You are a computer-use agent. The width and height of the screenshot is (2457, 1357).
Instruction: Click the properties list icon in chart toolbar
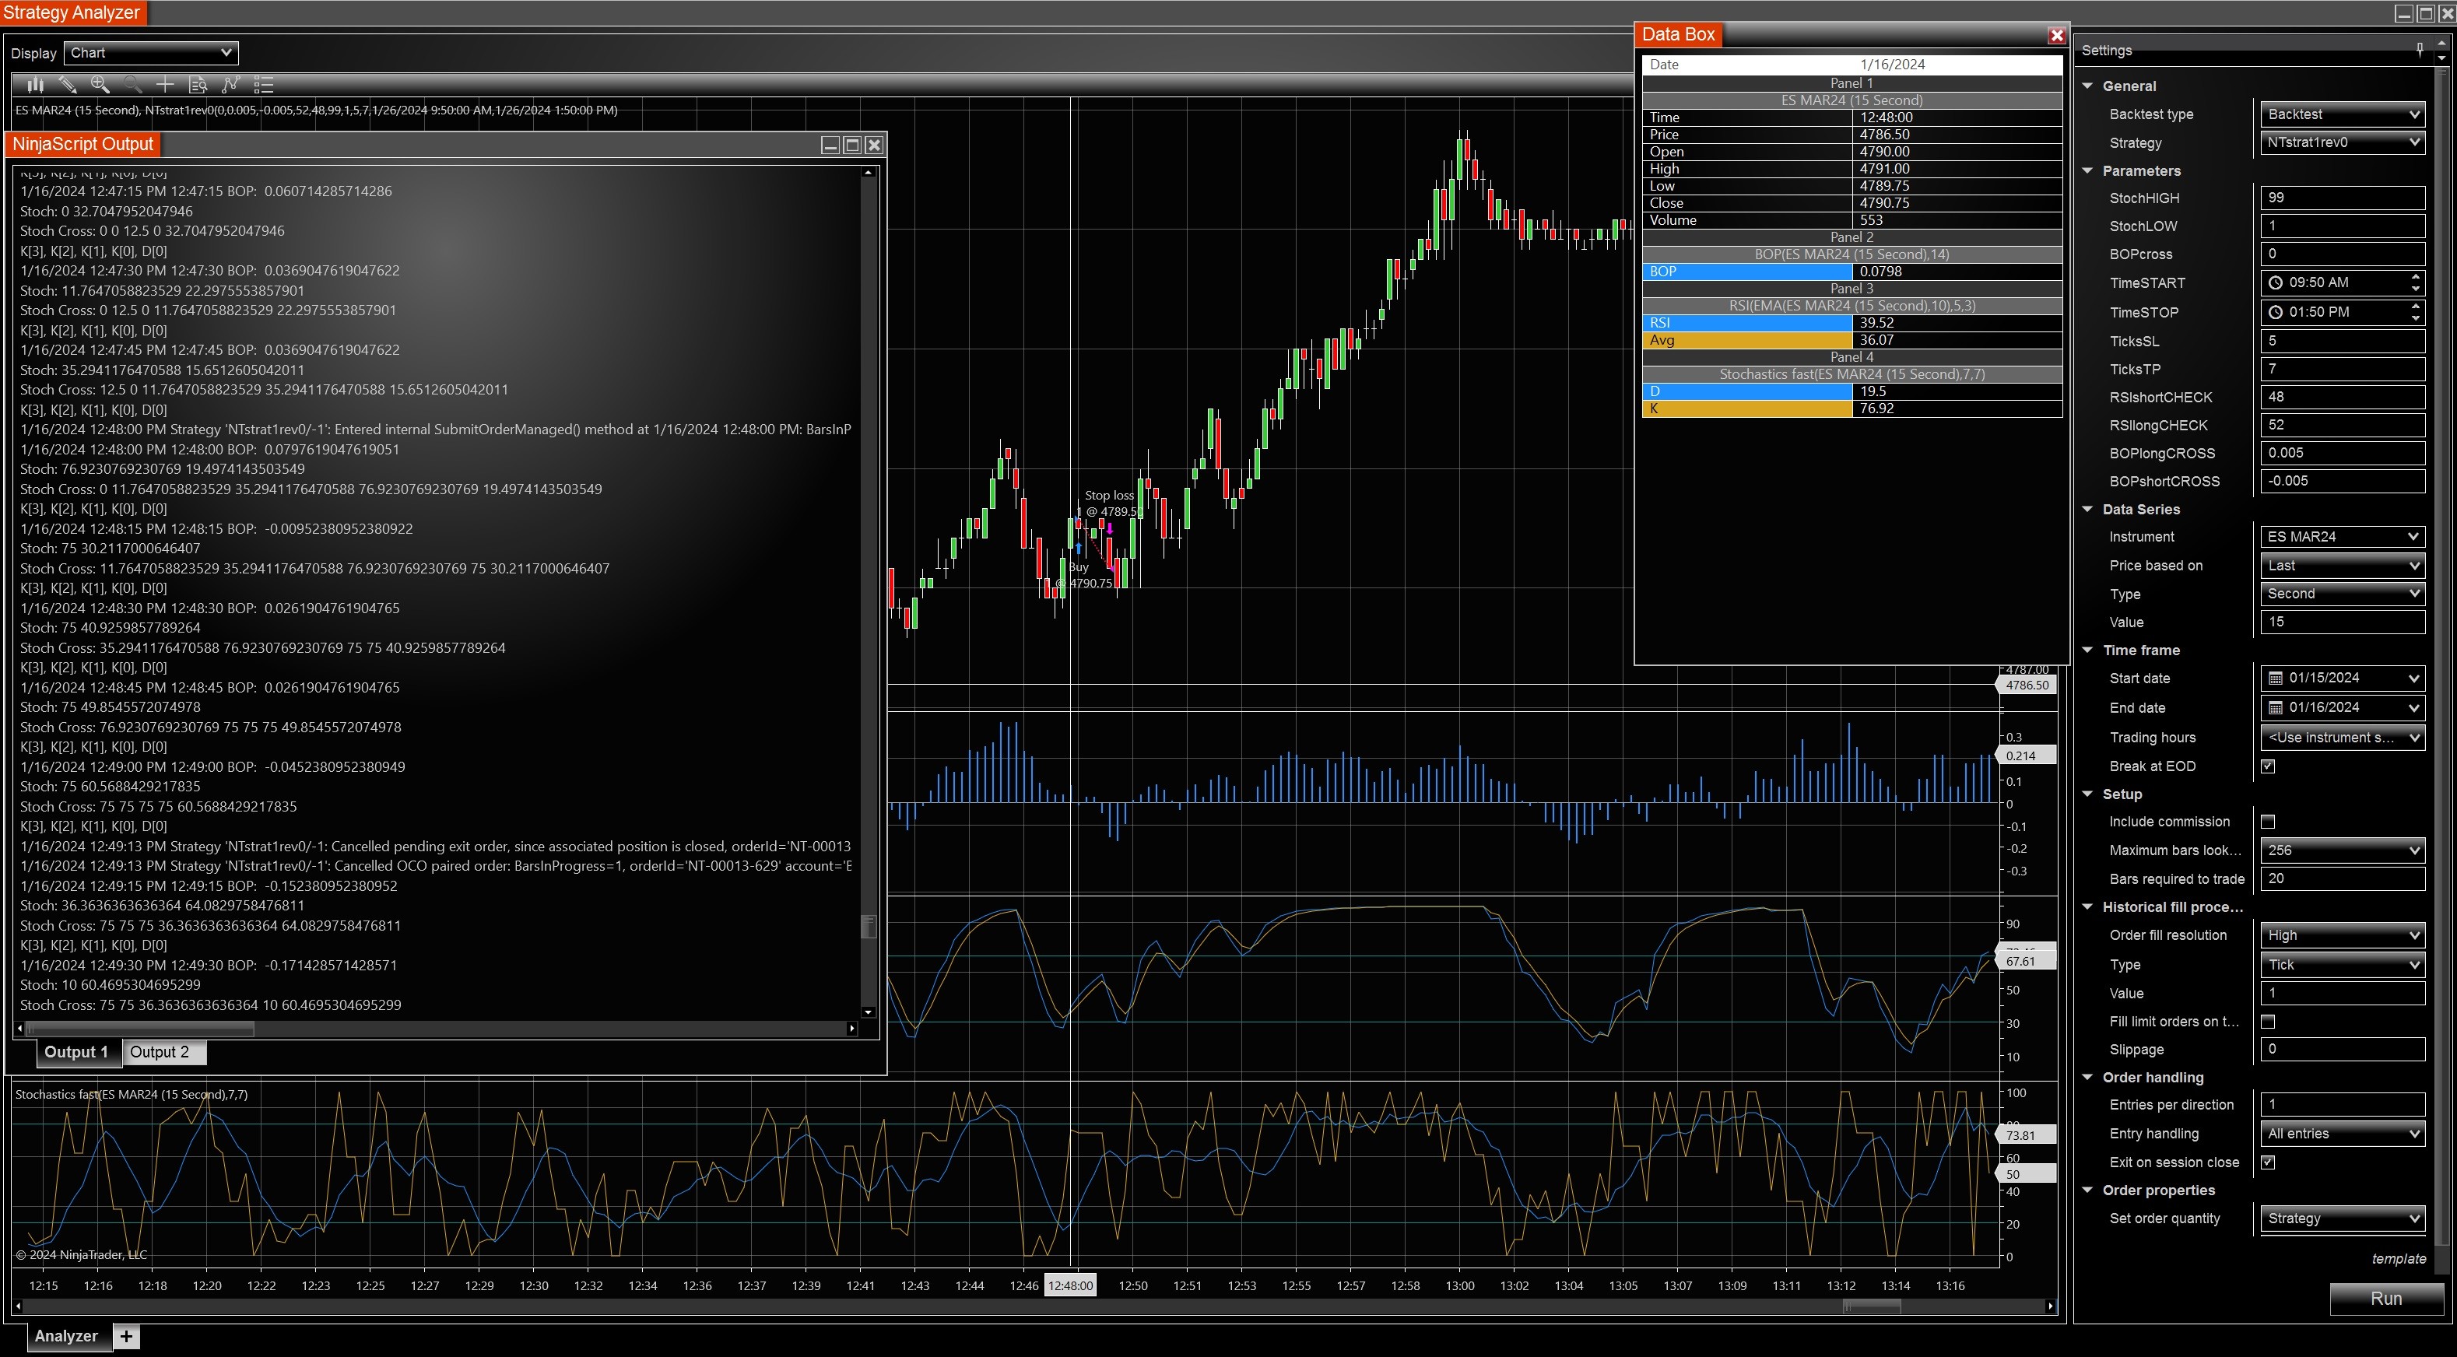(263, 85)
